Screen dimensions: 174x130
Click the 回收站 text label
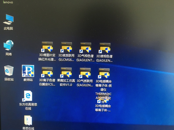coord(9,79)
